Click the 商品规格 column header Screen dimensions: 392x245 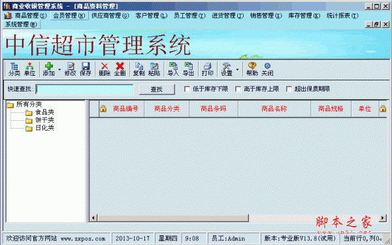[331, 108]
